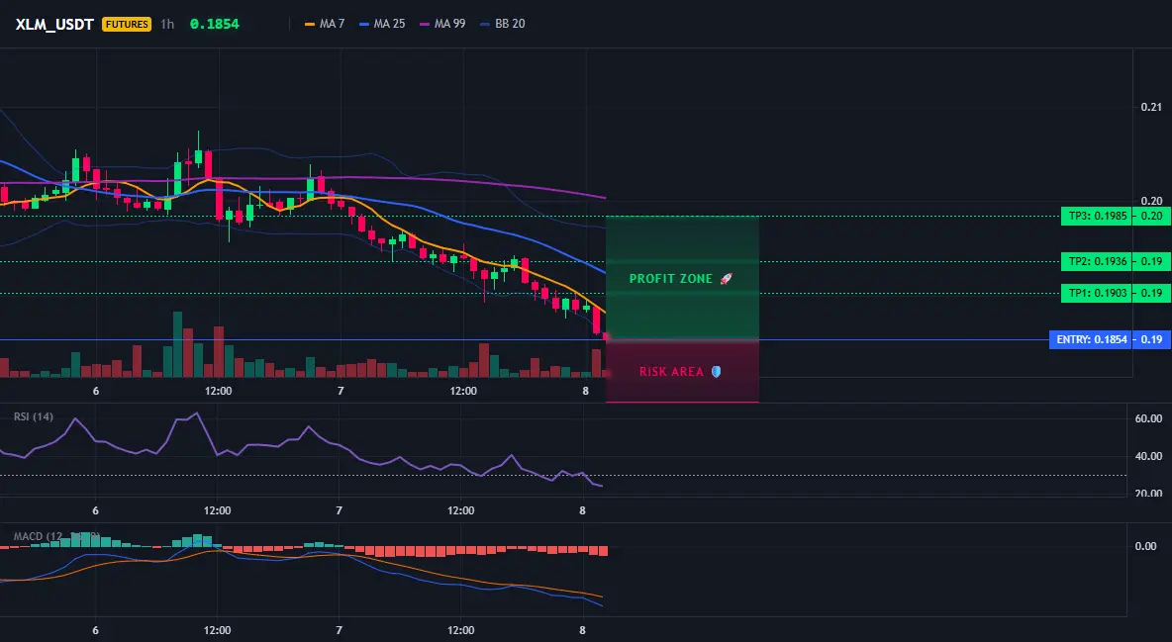Click the RISK AREA text
Viewport: 1172px width, 642px height.
pos(671,371)
